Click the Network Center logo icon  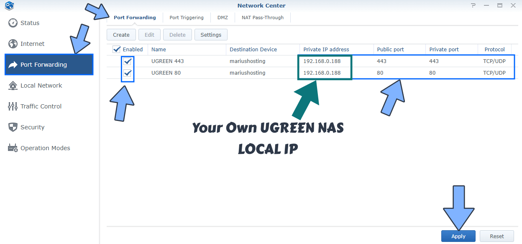9,6
